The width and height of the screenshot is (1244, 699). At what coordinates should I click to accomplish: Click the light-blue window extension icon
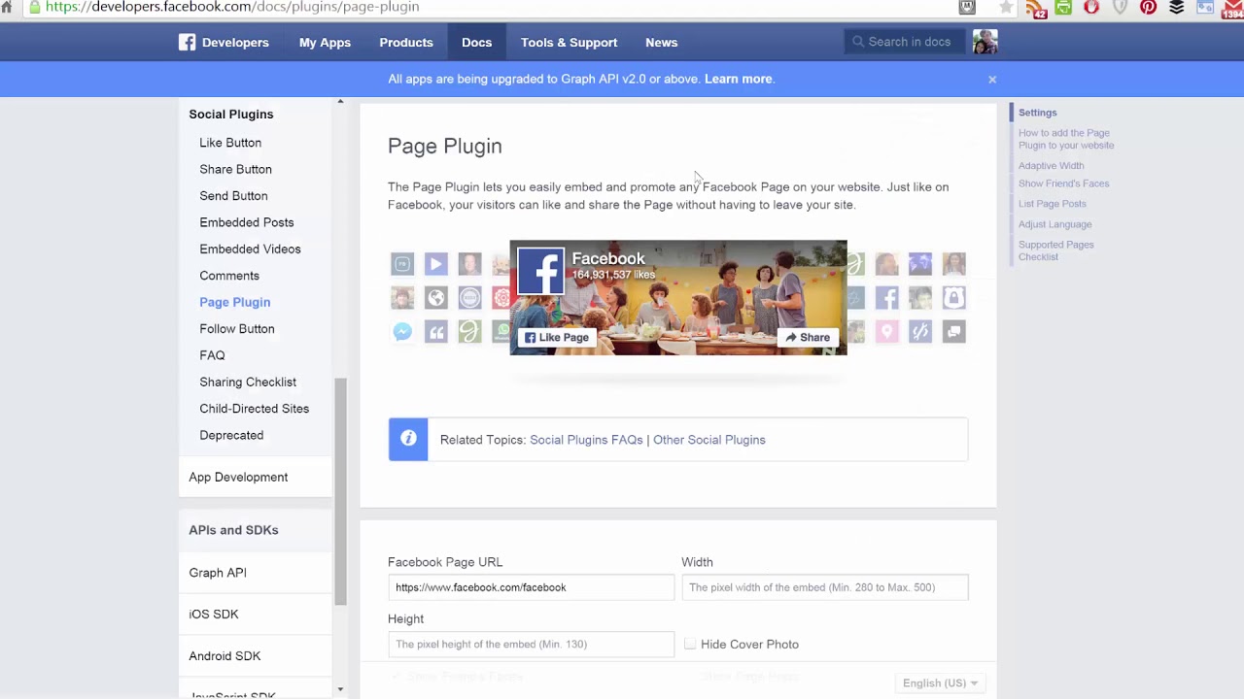click(x=1205, y=7)
